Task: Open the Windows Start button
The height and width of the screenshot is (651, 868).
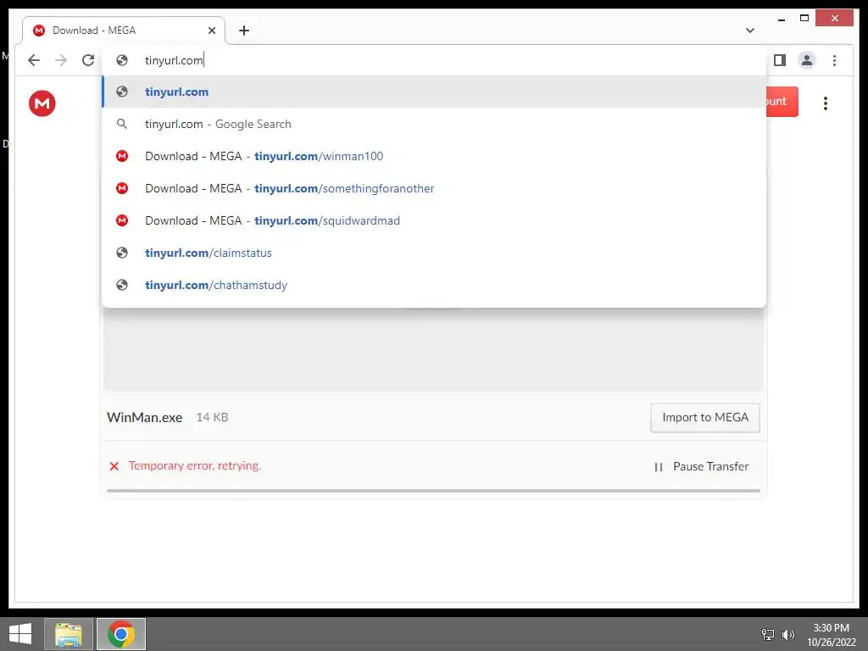Action: click(x=20, y=634)
